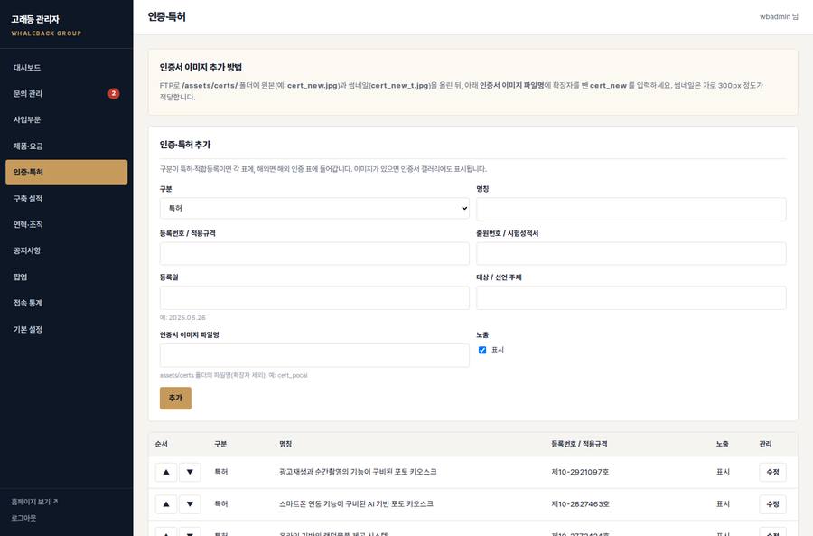Screen dimensions: 813x536
Task: Click 수정 for 제10-2921097호 row
Action: click(x=772, y=472)
